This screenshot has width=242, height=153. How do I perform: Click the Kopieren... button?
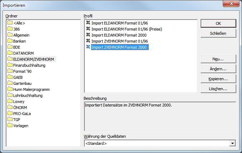[218, 78]
